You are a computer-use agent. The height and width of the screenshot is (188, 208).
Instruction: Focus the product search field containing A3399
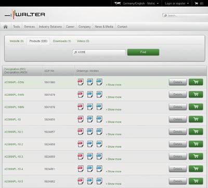tap(99, 52)
